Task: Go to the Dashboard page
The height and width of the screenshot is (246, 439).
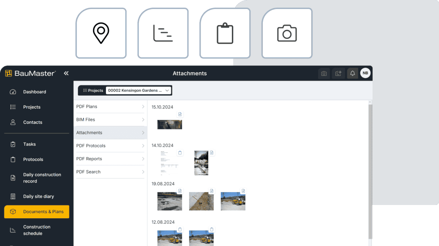Action: coord(35,92)
